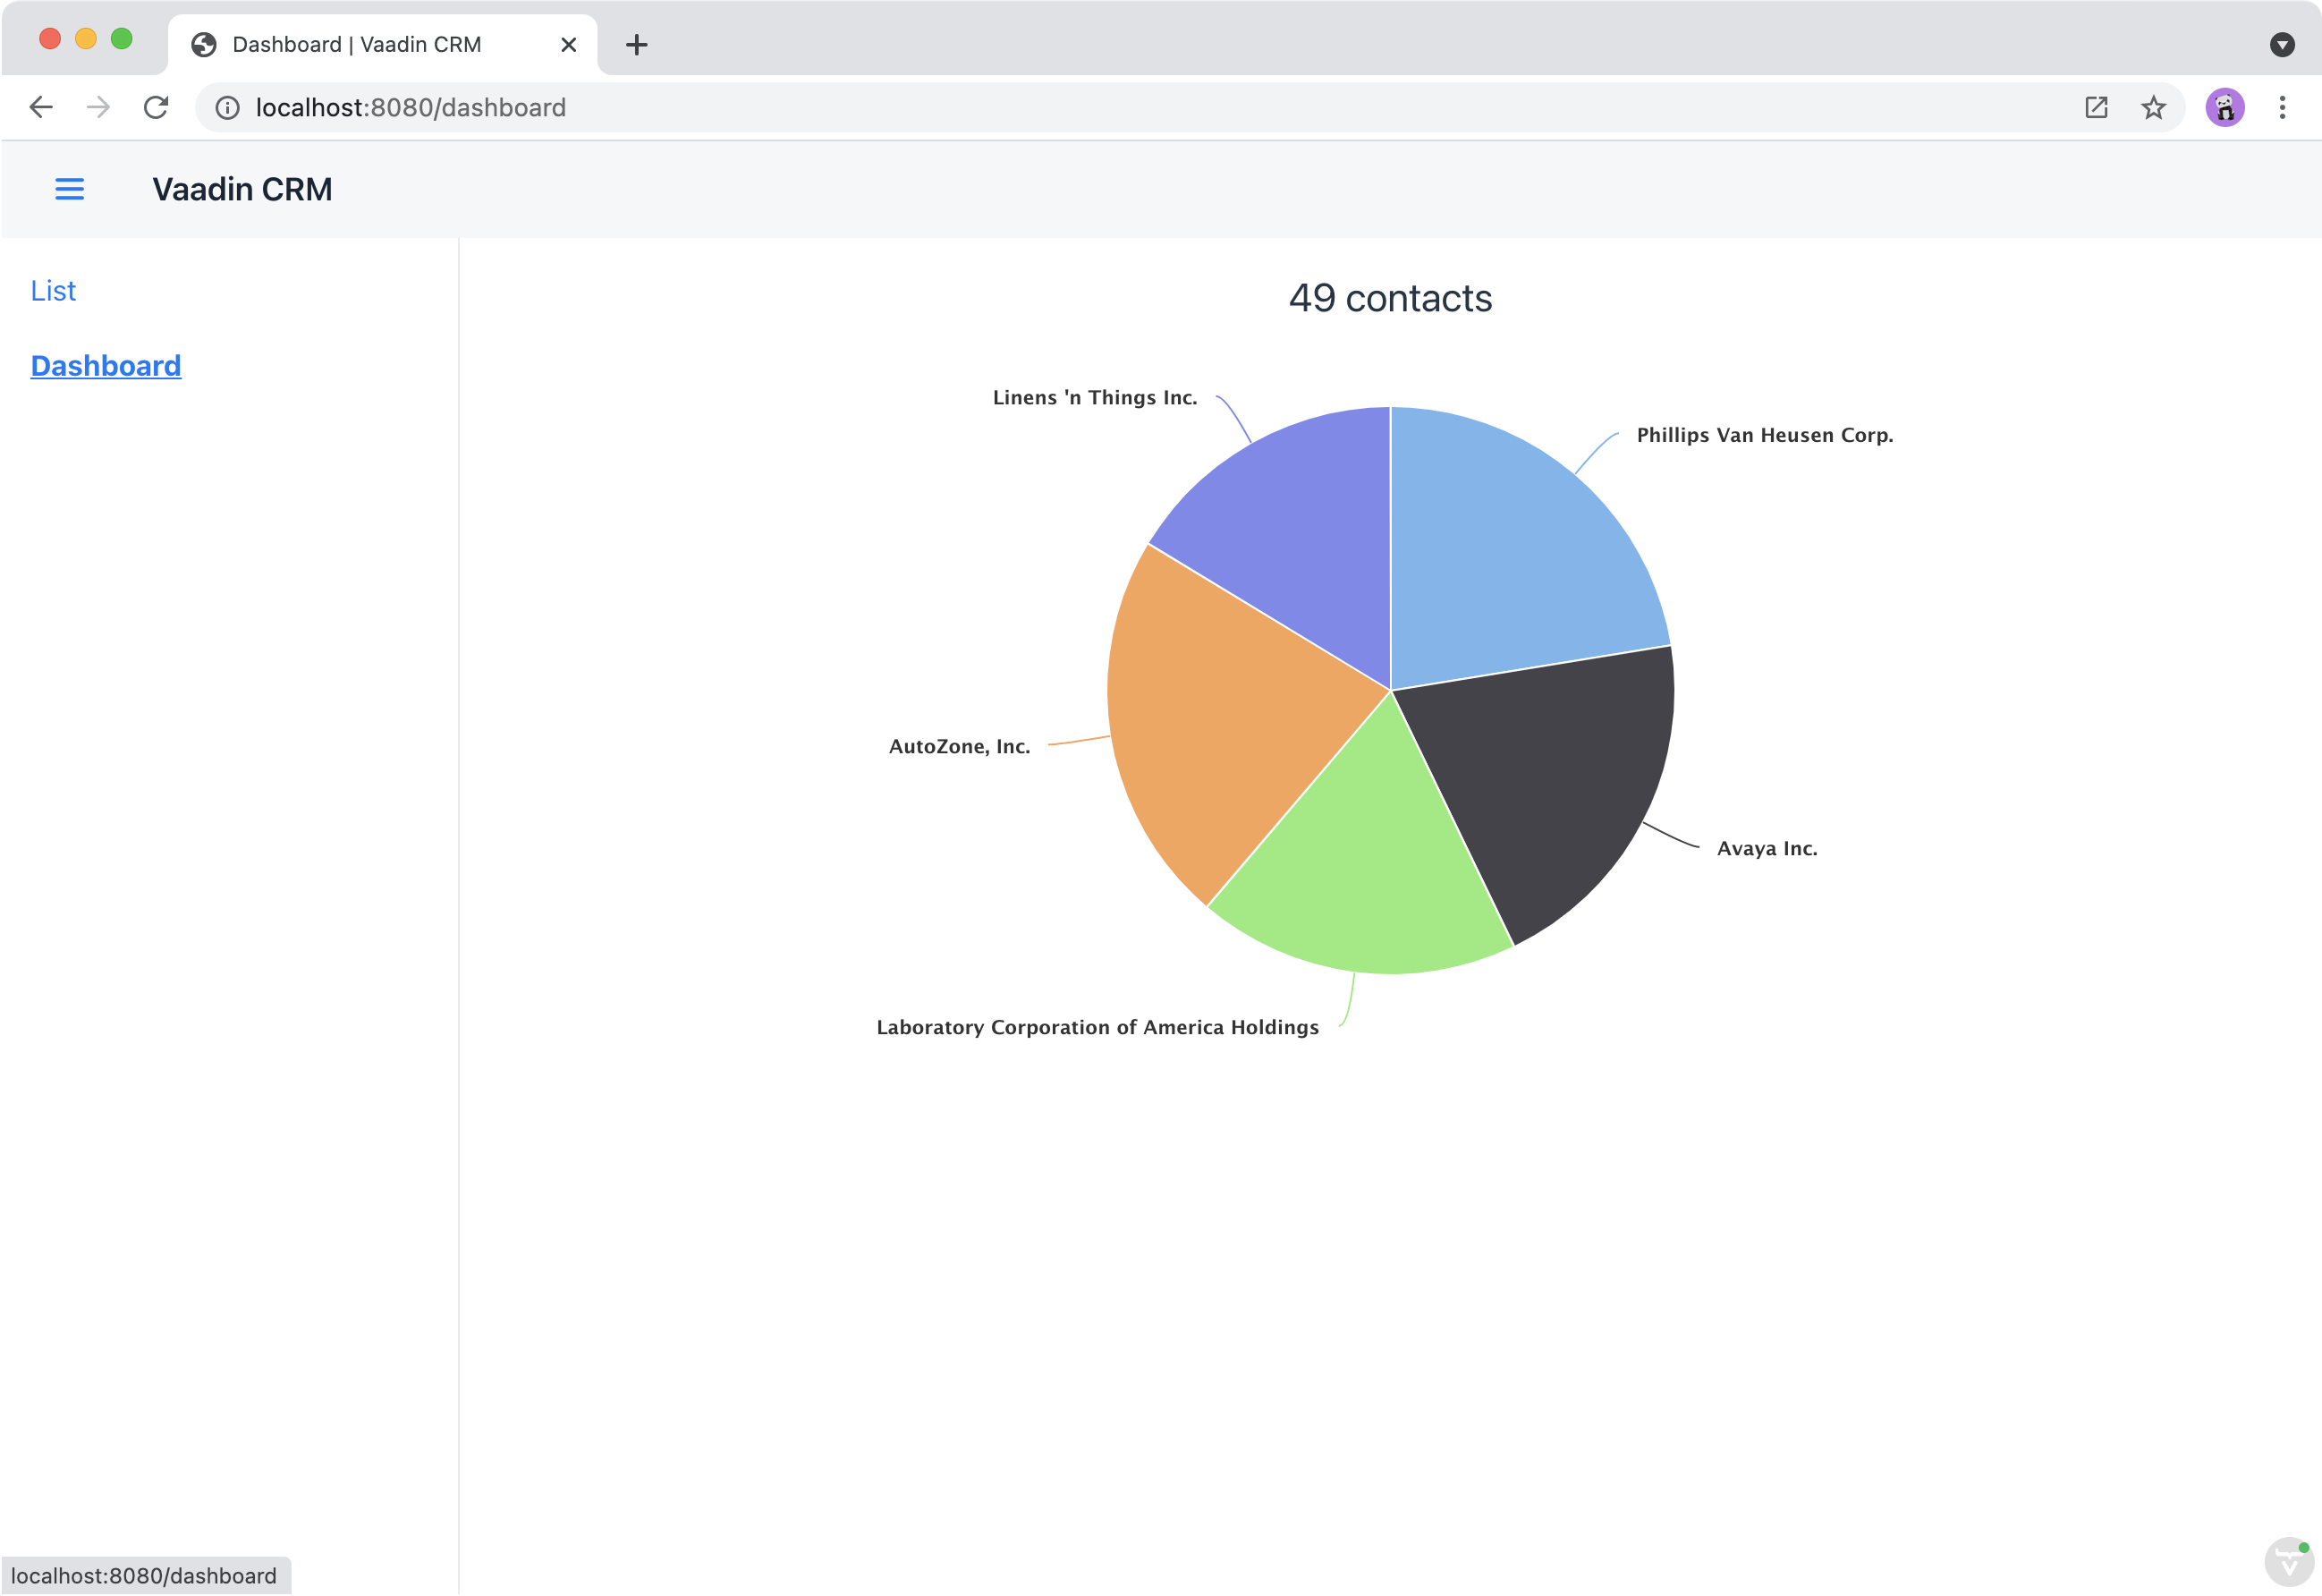The height and width of the screenshot is (1596, 2322).
Task: Toggle the navigation drawer with the hamburger icon
Action: coord(69,189)
